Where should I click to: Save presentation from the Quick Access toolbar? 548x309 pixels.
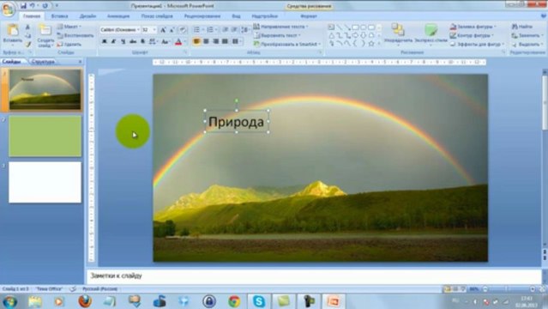point(23,6)
